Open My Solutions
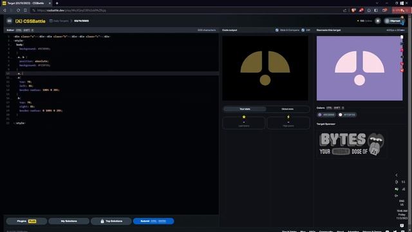This screenshot has width=412, height=232. (69, 221)
